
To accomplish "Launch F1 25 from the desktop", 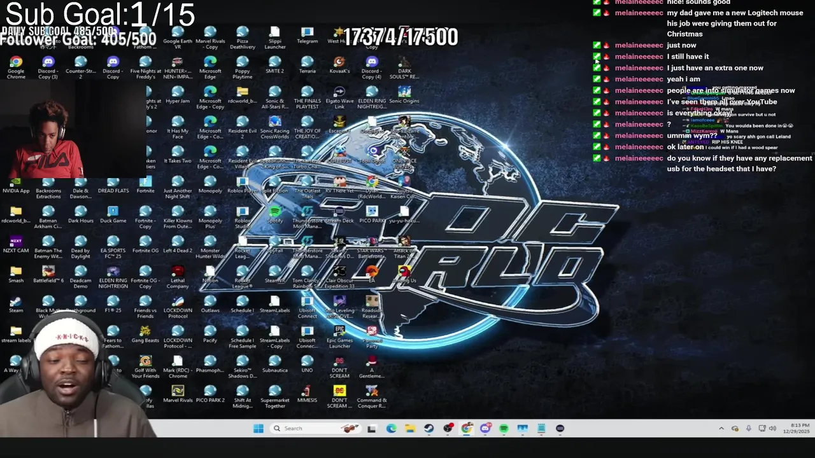I will tap(113, 303).
